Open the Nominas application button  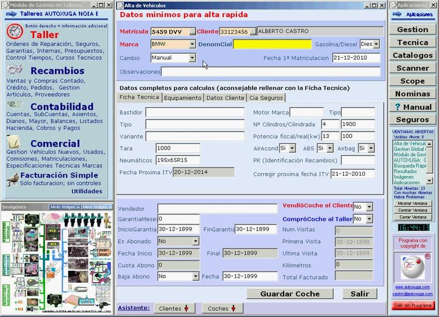[412, 94]
